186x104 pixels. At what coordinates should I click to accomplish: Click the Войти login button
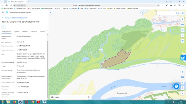pos(180,13)
